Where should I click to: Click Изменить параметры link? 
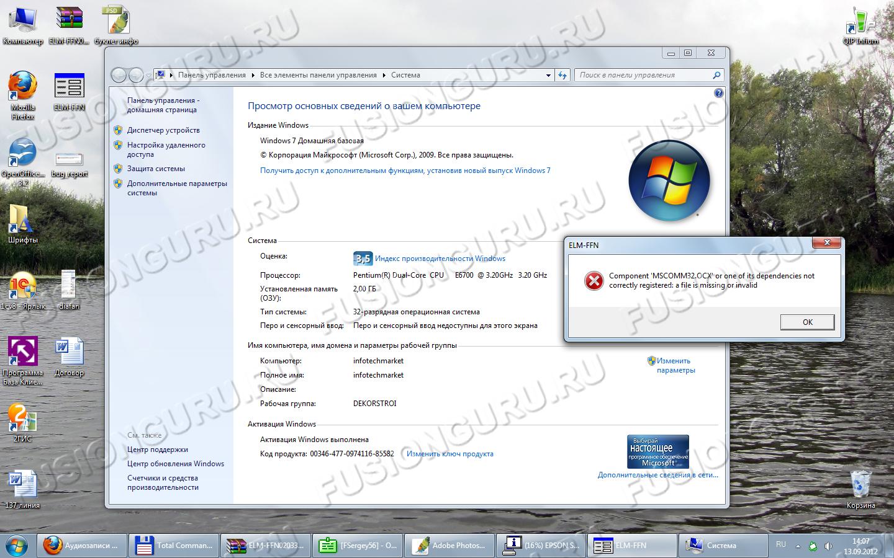(x=675, y=365)
